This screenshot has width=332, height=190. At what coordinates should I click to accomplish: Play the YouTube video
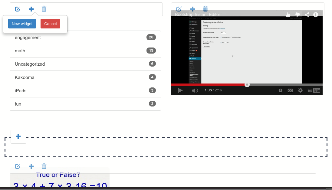(x=180, y=90)
